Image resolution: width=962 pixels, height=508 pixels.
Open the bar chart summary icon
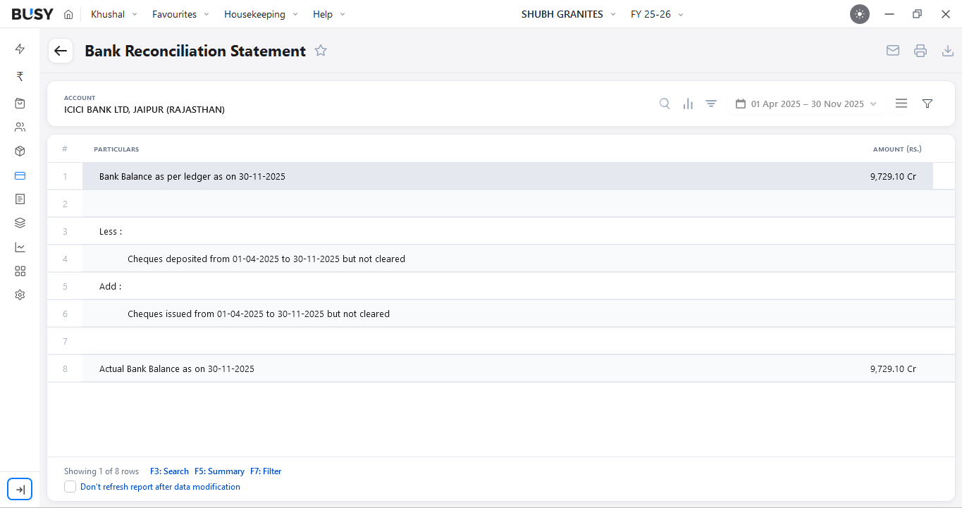click(688, 104)
